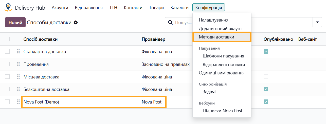Select the Стандартна доставка row checkbox
326x124 pixels.
pyautogui.click(x=7, y=51)
